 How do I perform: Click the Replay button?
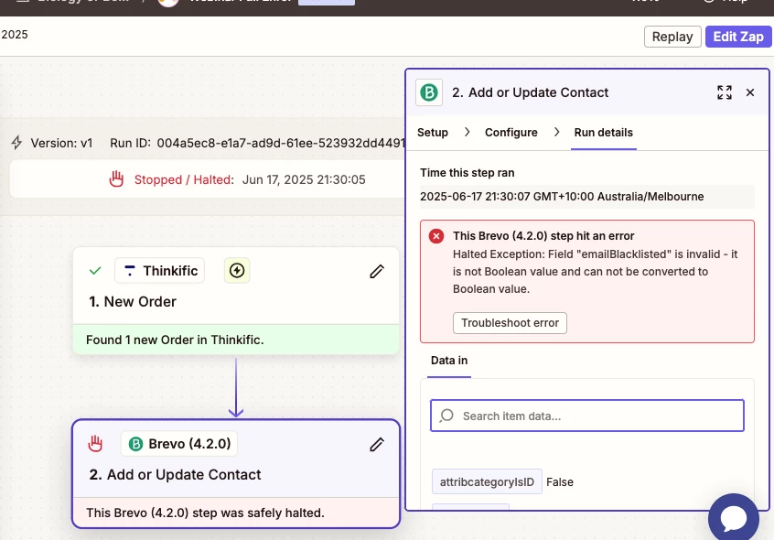(672, 37)
